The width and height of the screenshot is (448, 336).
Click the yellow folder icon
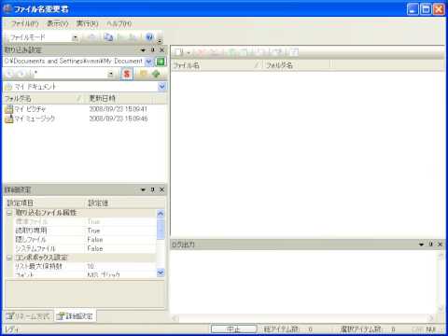pos(143,74)
